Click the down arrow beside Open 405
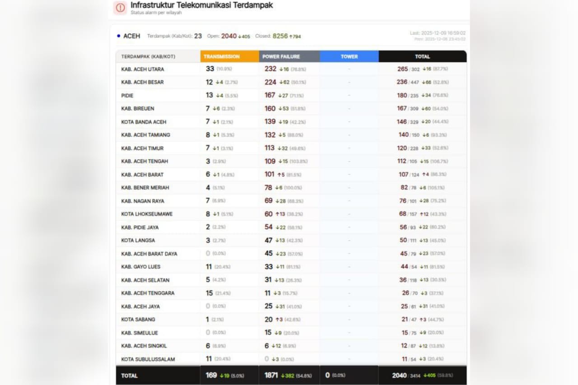This screenshot has width=578, height=385. [240, 37]
